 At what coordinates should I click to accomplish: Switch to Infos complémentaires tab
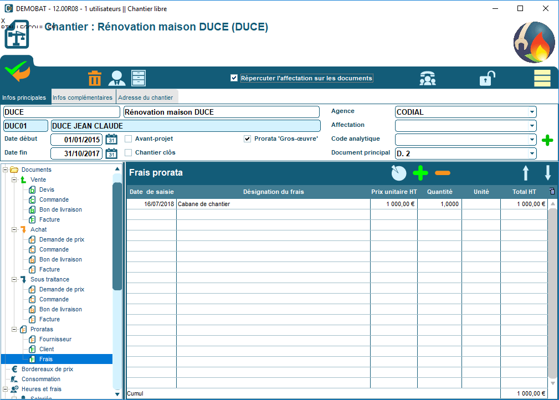coord(82,98)
